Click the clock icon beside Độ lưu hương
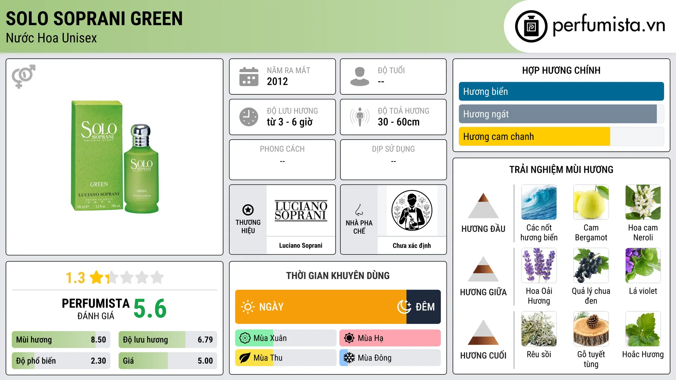This screenshot has width=676, height=380. tap(249, 117)
